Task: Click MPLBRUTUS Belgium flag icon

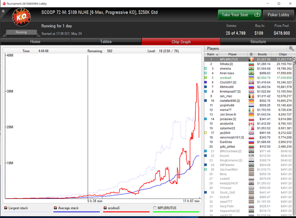Action: pyautogui.click(x=251, y=59)
